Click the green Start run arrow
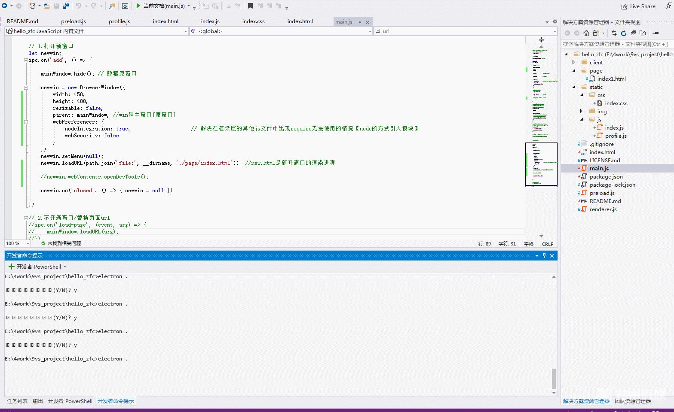The height and width of the screenshot is (412, 674). click(x=138, y=6)
